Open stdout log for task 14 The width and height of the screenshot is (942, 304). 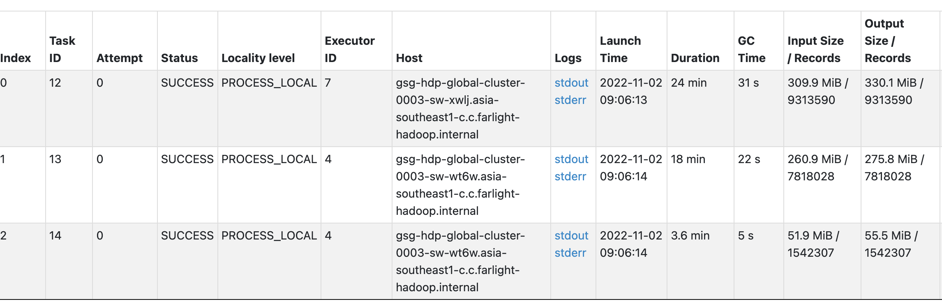click(x=571, y=235)
